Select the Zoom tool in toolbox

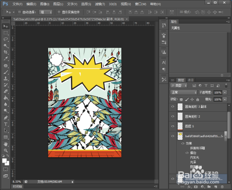pos(6,150)
